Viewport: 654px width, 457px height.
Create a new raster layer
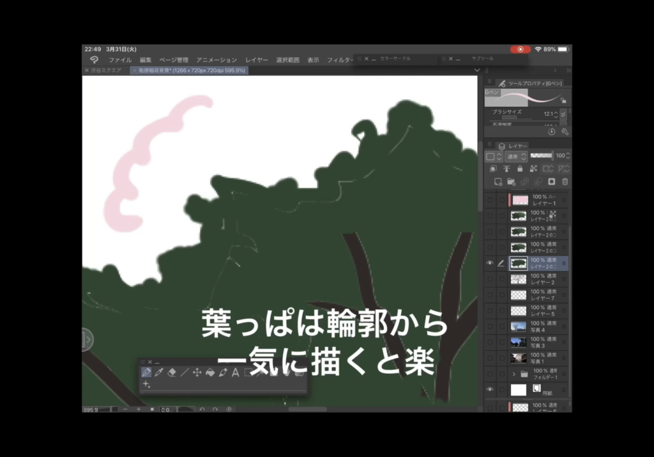point(498,182)
